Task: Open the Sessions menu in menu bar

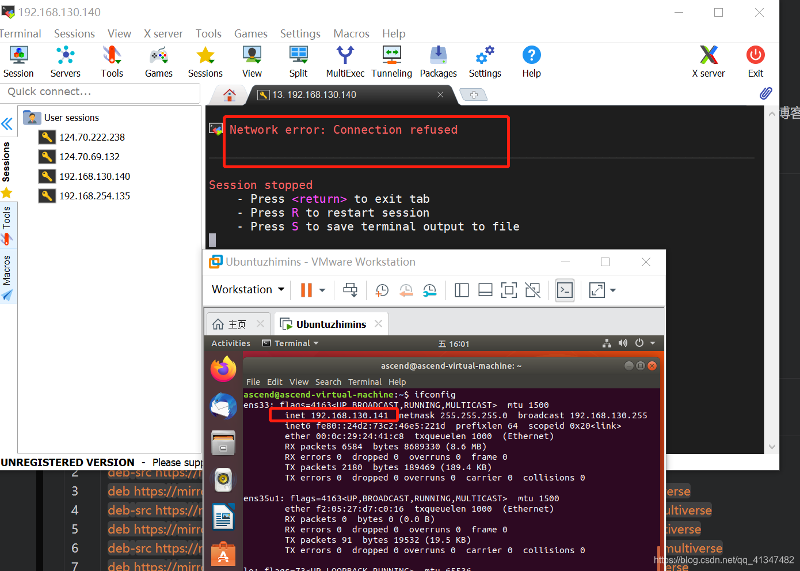Action: (x=74, y=33)
